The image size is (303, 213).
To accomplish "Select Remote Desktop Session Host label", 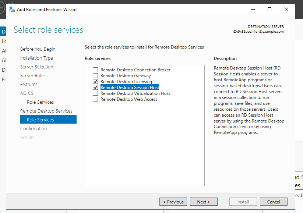I will [x=130, y=88].
